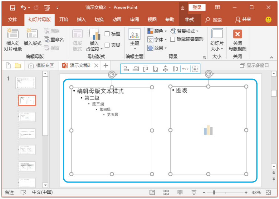Toggle the 标题 checkbox

tap(107, 34)
